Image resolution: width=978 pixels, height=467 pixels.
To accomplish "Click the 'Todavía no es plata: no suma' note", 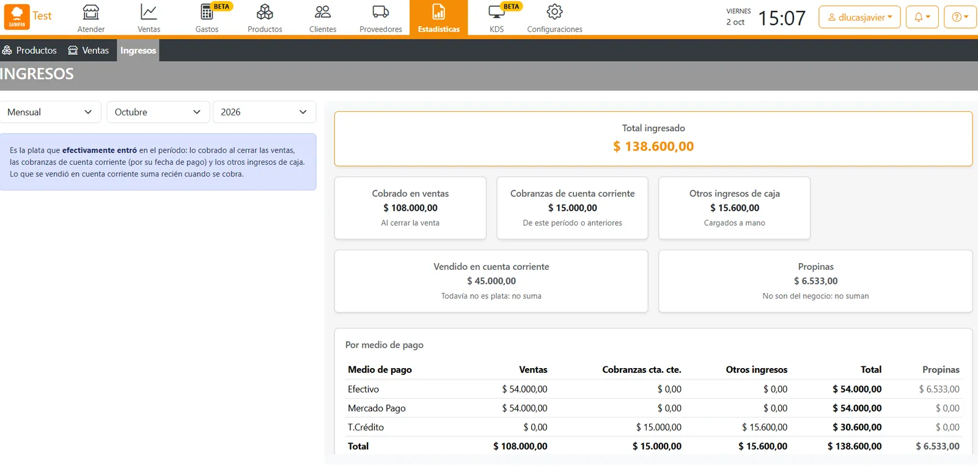I will 491,296.
